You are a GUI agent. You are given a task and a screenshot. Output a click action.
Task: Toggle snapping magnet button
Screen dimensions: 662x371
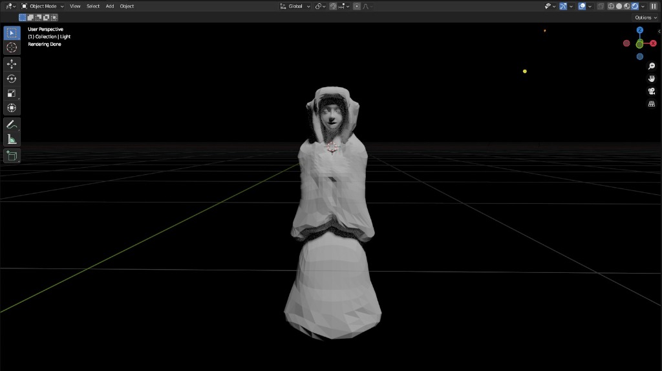click(x=334, y=6)
